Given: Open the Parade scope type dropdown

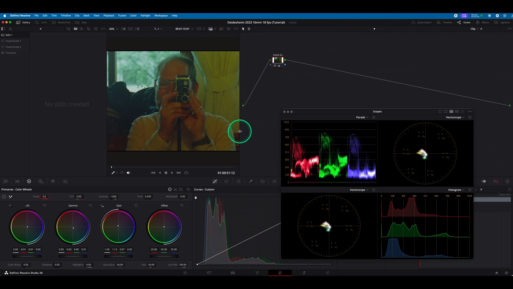Looking at the screenshot, I should point(362,117).
